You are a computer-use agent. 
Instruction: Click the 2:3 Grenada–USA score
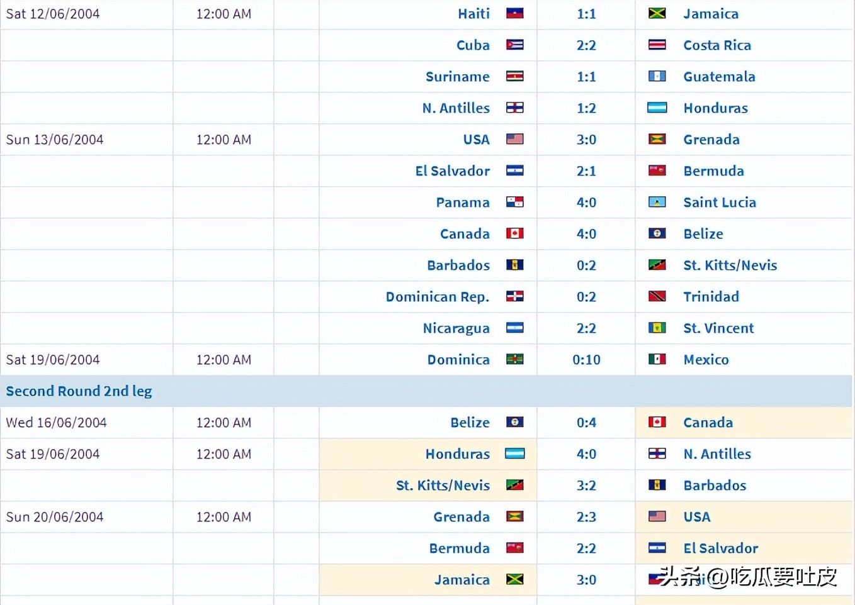click(586, 517)
